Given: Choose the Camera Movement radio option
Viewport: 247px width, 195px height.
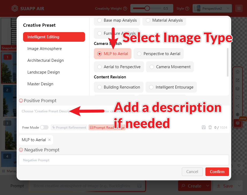Looking at the screenshot, I should [170, 67].
